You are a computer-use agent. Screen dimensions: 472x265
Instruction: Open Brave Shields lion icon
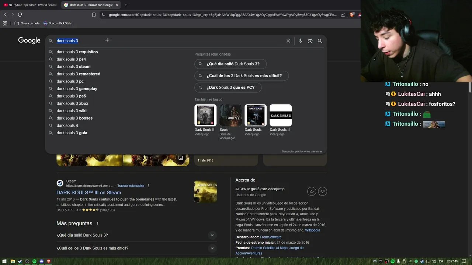(352, 15)
